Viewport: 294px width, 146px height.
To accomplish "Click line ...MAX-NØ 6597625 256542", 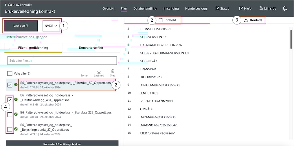I will [158, 125].
